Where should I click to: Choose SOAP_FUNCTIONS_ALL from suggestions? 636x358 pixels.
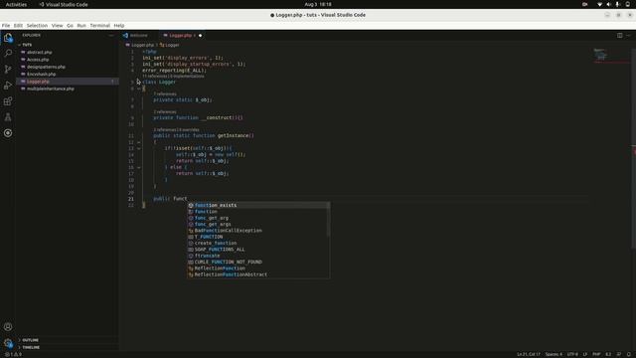click(x=258, y=250)
